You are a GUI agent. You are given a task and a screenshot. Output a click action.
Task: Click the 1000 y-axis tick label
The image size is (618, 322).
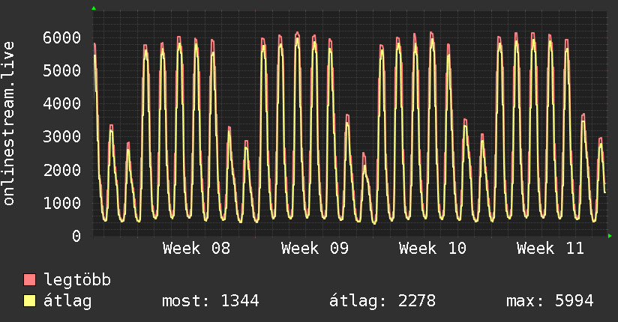click(x=62, y=203)
